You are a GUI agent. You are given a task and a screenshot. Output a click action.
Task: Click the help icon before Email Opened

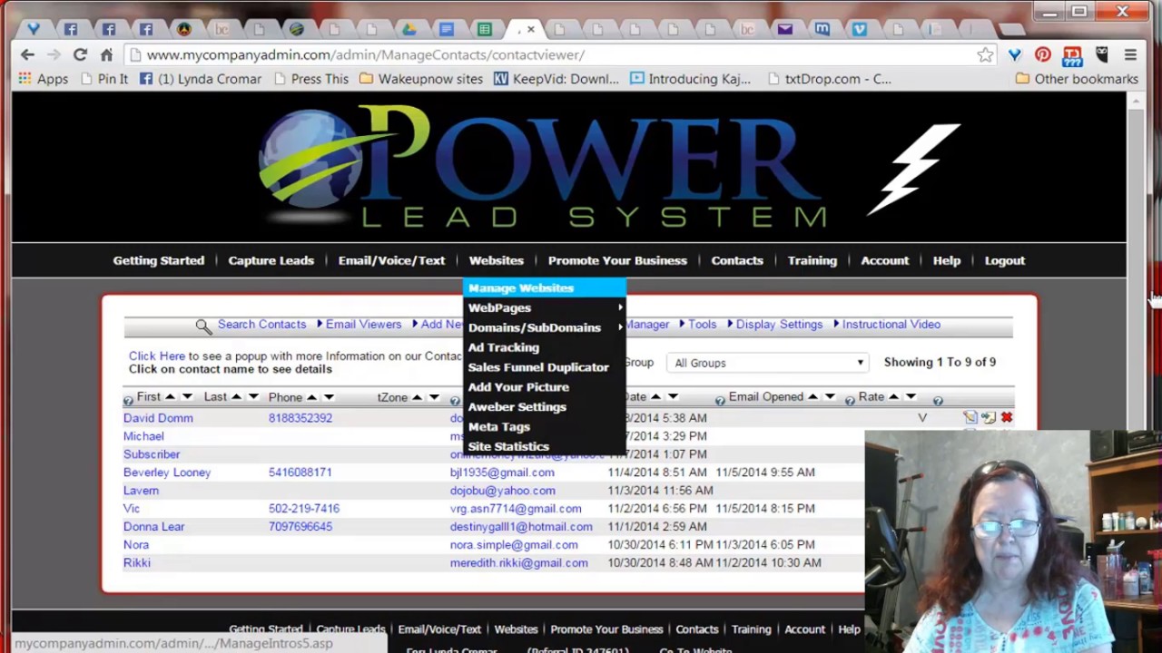[x=720, y=400]
